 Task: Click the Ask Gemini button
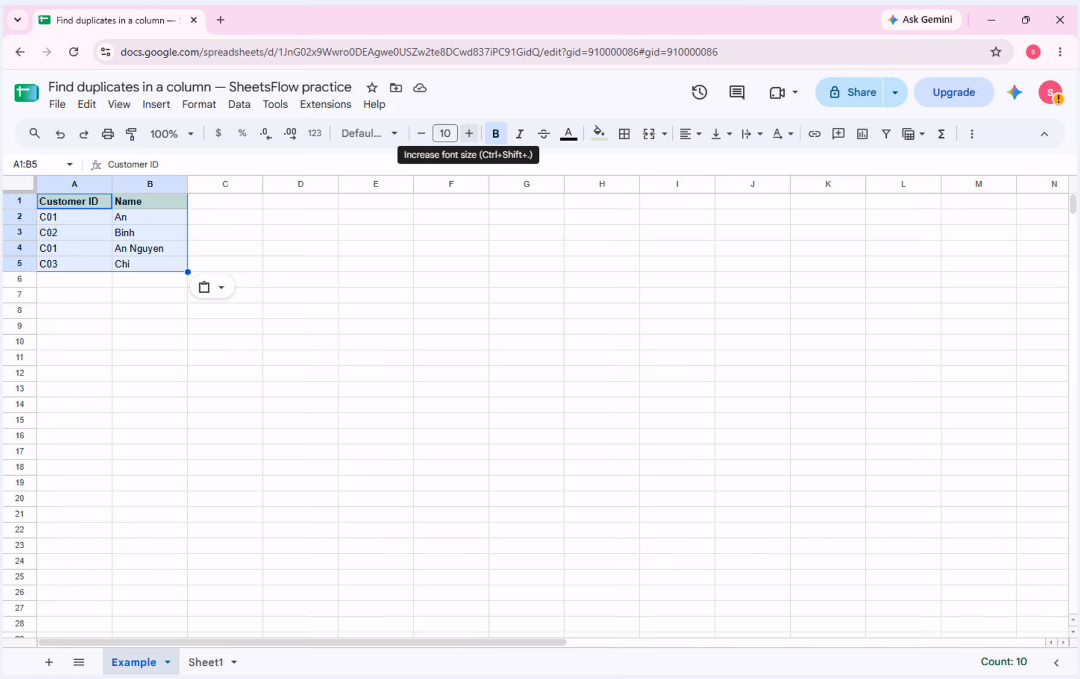(x=920, y=20)
